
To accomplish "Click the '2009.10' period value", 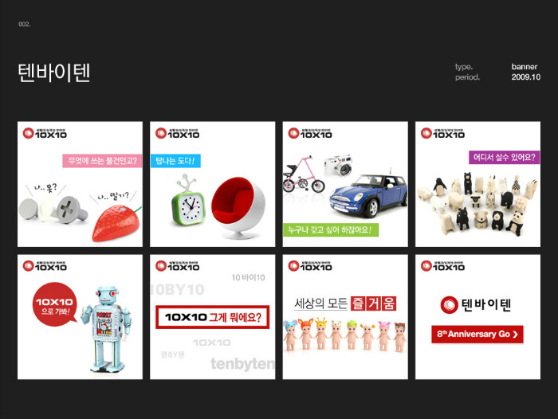I will click(x=525, y=76).
